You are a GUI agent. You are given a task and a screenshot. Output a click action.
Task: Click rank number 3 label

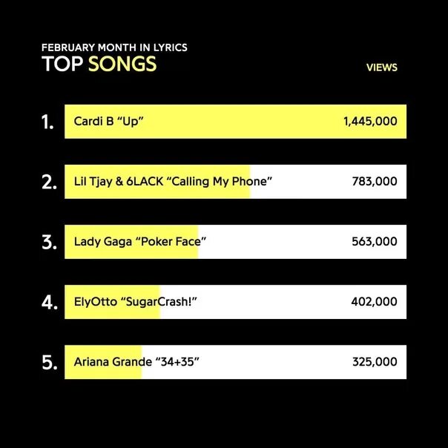(x=49, y=243)
